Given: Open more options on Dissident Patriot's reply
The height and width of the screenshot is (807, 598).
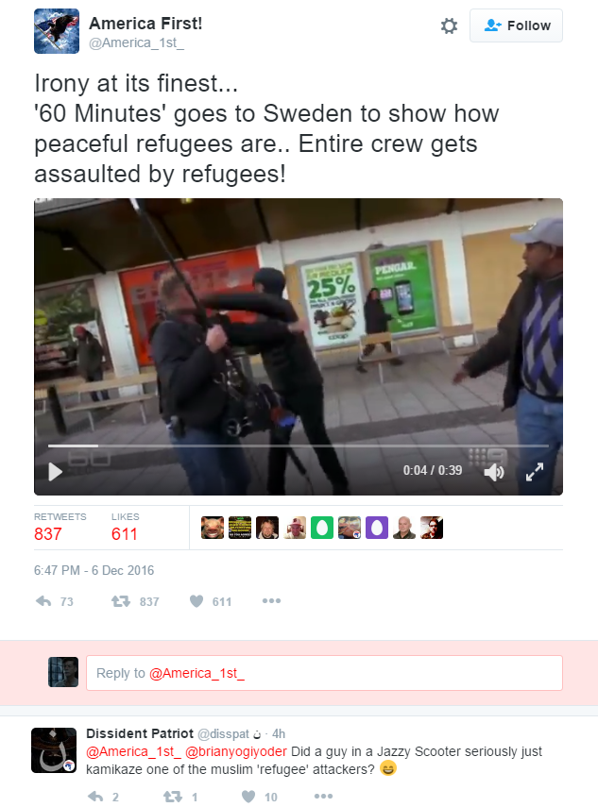Looking at the screenshot, I should (x=323, y=797).
